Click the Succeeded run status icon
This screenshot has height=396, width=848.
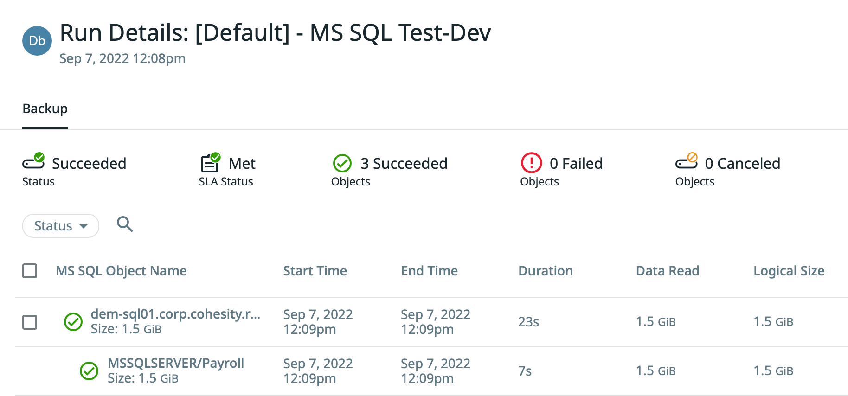click(x=33, y=161)
